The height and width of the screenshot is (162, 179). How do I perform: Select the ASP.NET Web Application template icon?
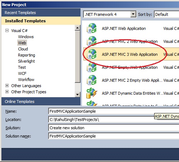point(92,28)
